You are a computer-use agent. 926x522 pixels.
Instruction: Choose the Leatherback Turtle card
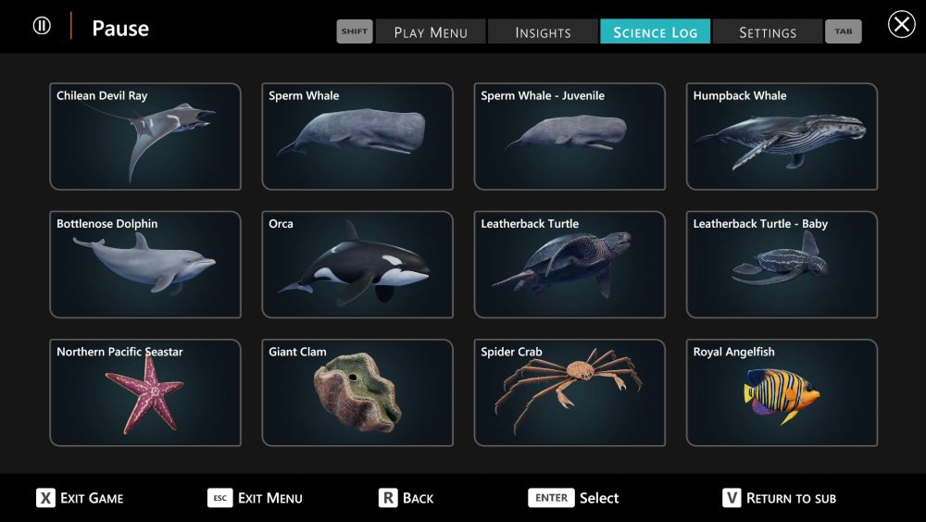[x=569, y=265]
